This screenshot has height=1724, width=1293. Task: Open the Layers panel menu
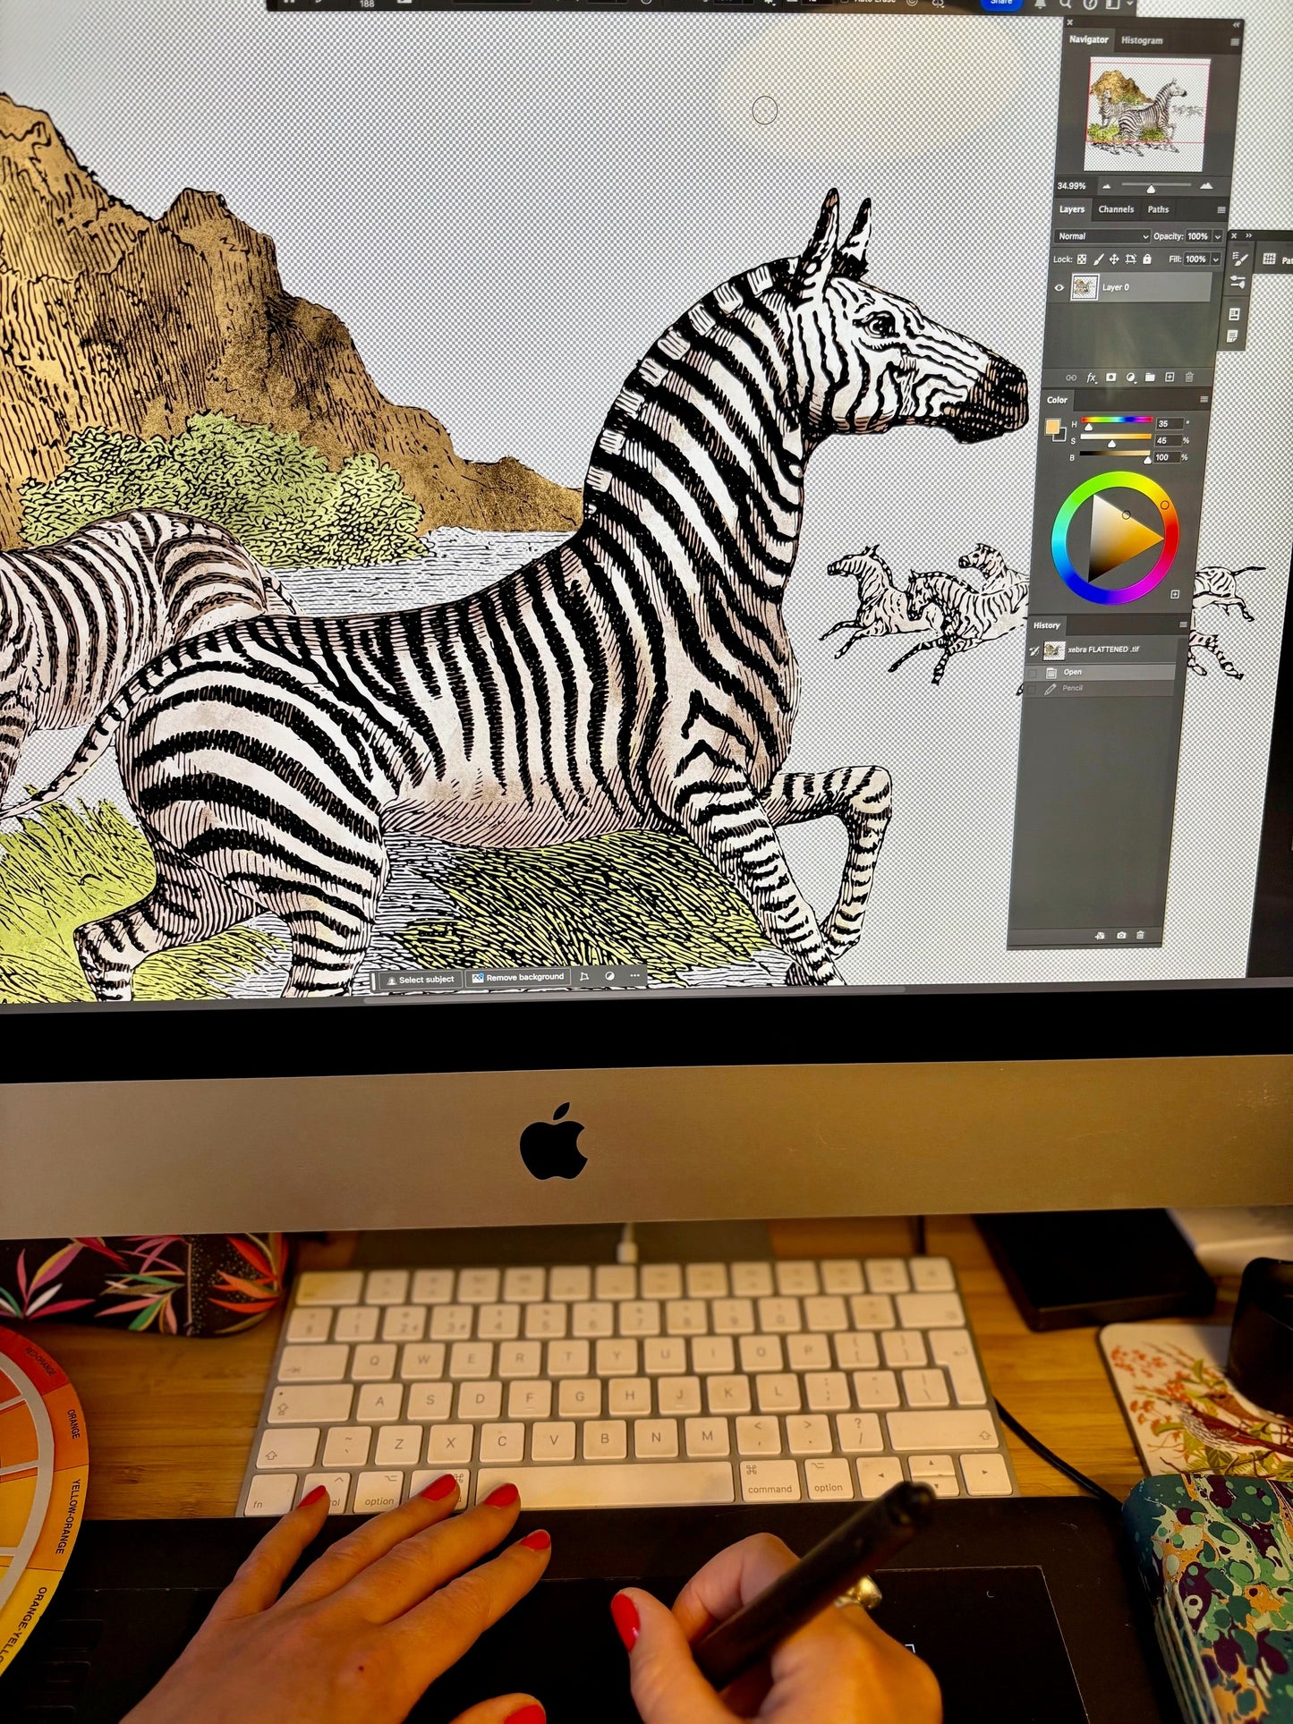pyautogui.click(x=1221, y=209)
